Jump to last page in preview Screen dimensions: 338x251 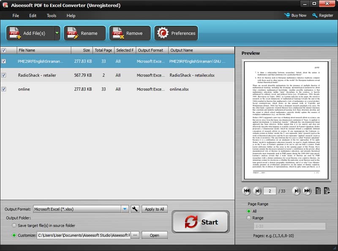(307, 191)
